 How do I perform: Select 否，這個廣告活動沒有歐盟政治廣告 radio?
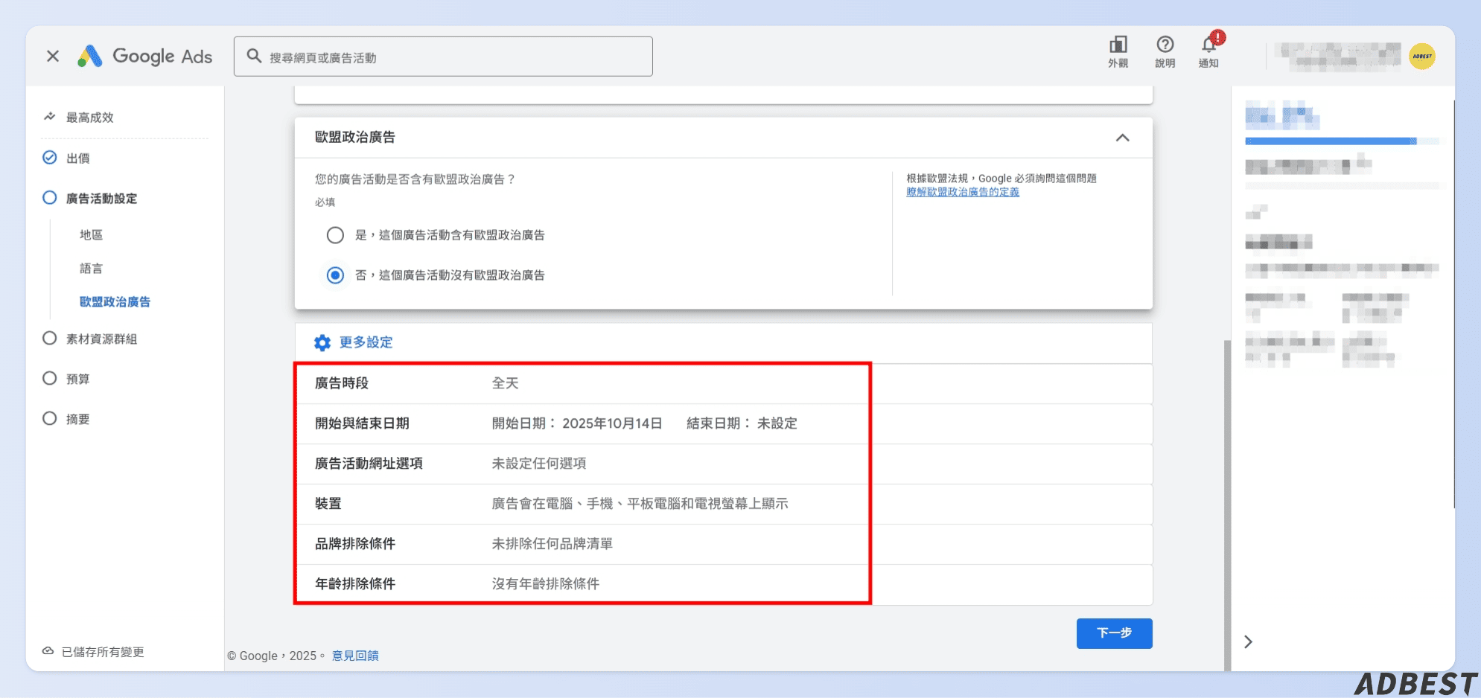pyautogui.click(x=335, y=275)
